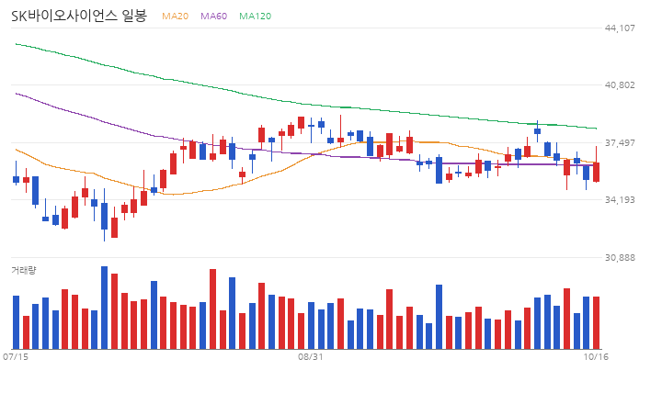Click the 10/16 date axis label
The width and height of the screenshot is (662, 404).
[x=596, y=357]
